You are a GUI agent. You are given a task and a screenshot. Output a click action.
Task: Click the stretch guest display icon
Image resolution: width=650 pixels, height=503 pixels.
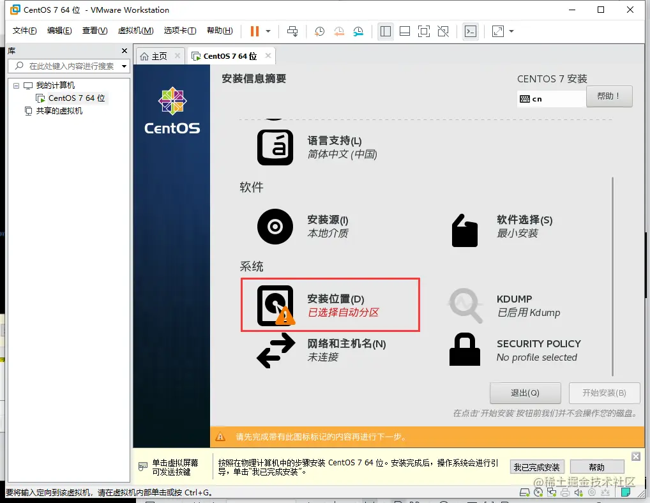[497, 31]
